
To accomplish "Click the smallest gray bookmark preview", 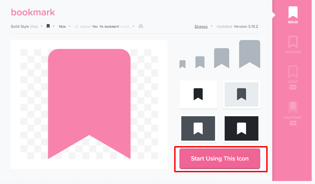I will 182,64.
